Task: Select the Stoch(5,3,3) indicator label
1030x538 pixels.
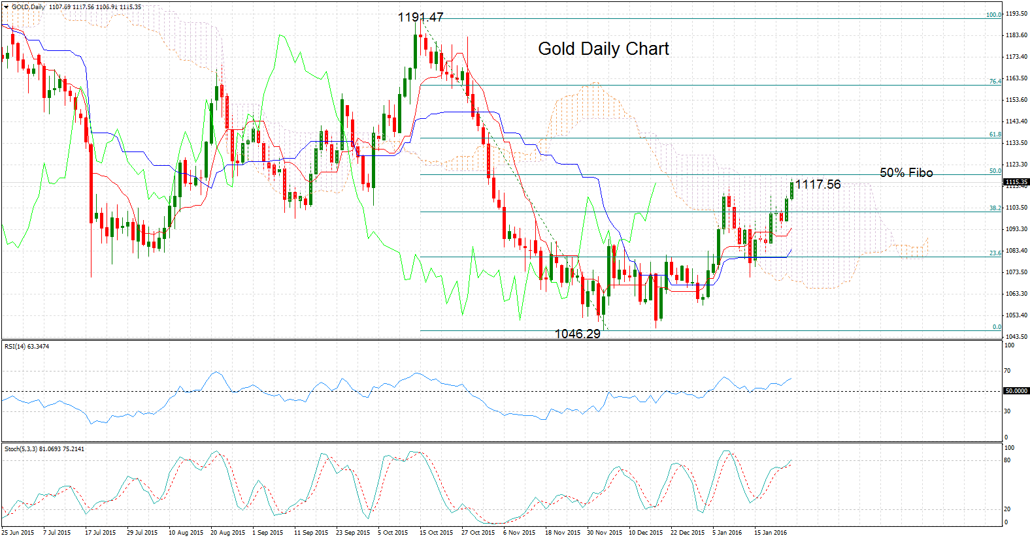Action: coord(44,449)
